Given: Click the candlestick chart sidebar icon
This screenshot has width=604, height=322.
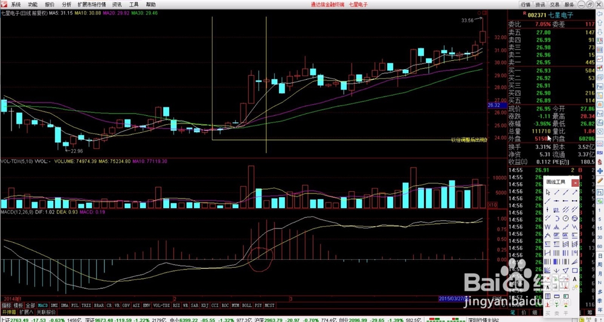Looking at the screenshot, I should click(x=599, y=68).
